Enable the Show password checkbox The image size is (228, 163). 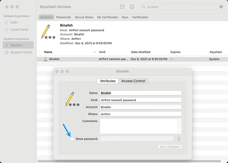(72, 139)
